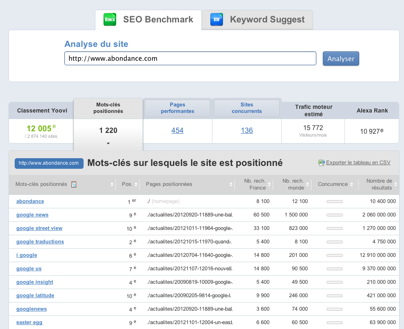
Task: Open the abondance keyword link
Action: [x=30, y=201]
